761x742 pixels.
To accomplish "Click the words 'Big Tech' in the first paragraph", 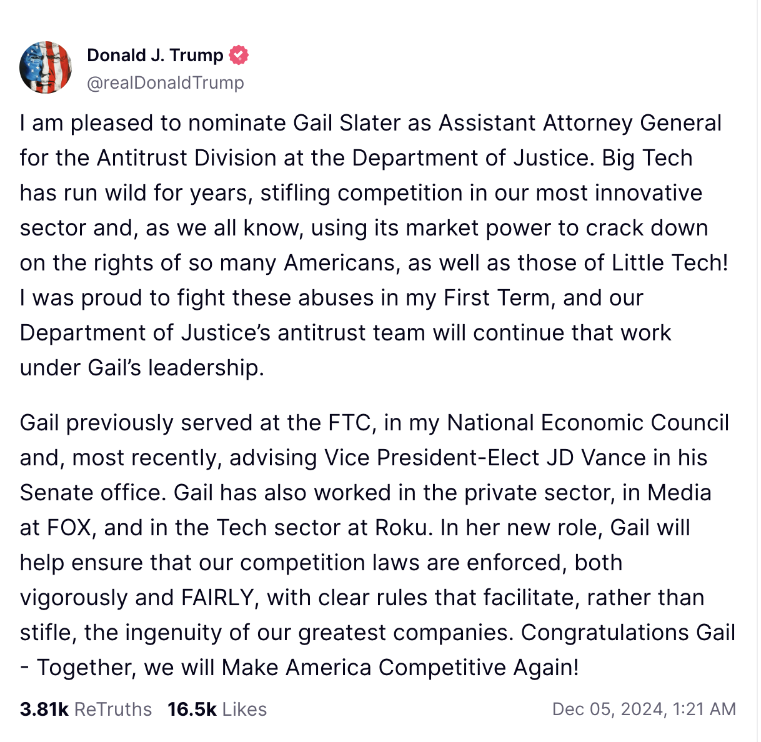I will pos(647,158).
